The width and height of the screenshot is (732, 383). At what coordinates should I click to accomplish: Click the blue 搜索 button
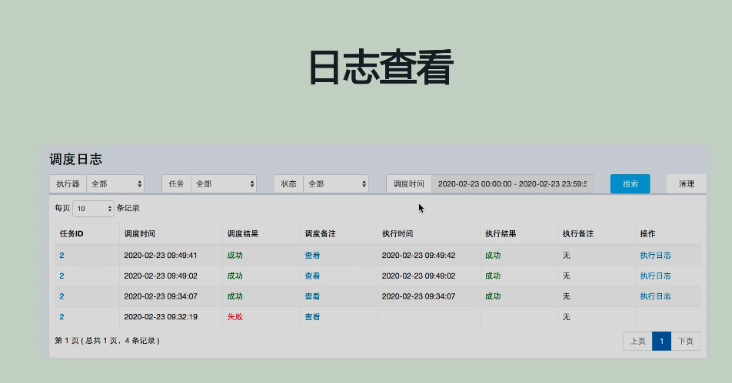click(x=631, y=184)
